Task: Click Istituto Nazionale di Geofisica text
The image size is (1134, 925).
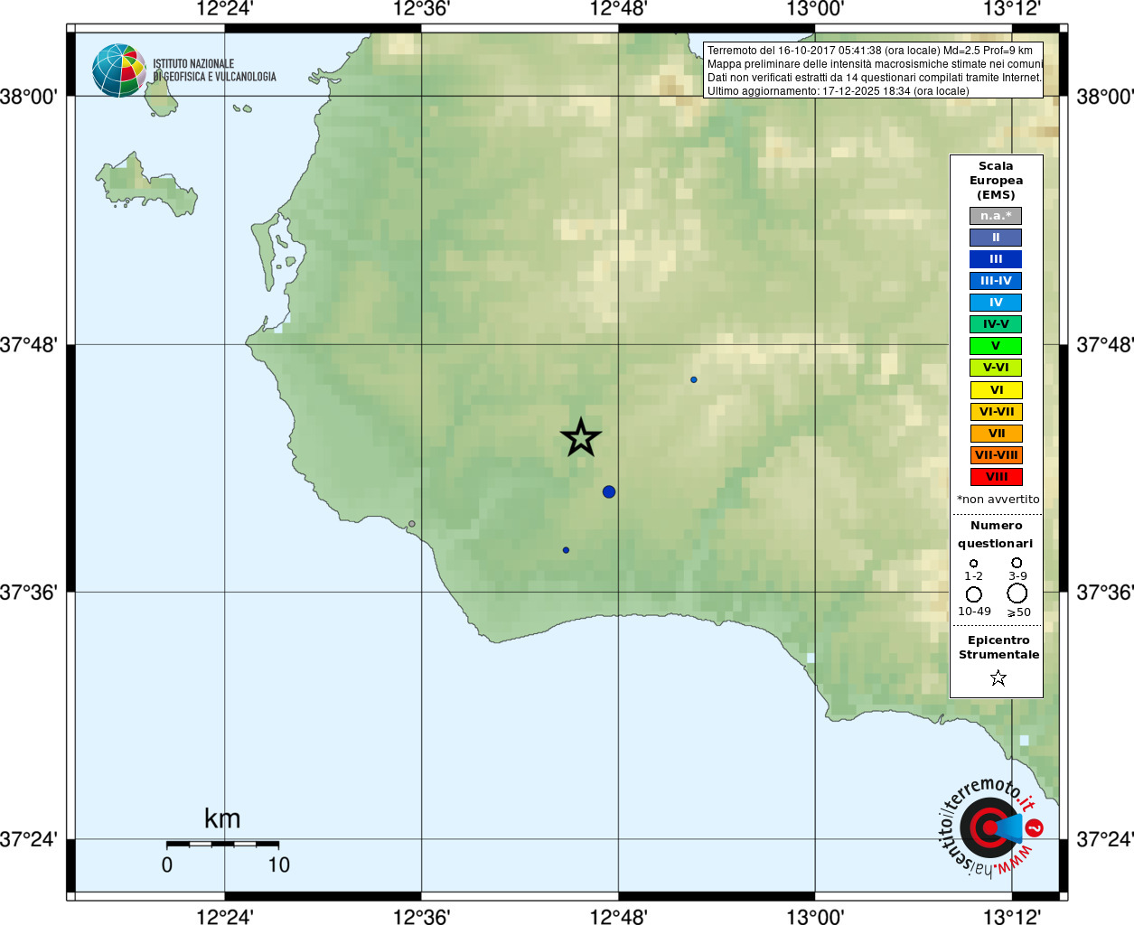Action: coord(214,70)
